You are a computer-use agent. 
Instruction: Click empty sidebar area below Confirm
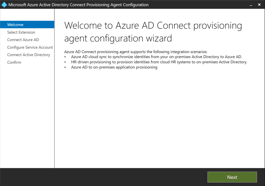click(x=27, y=114)
